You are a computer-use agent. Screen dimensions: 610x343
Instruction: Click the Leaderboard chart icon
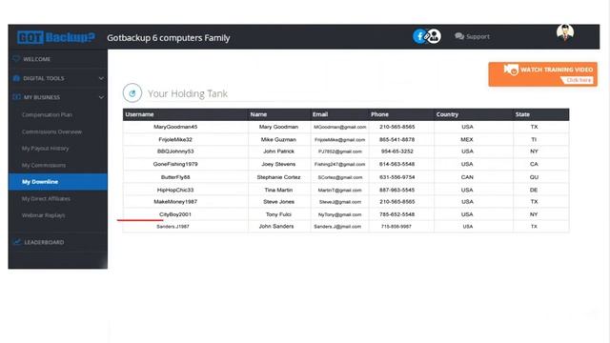pyautogui.click(x=17, y=242)
